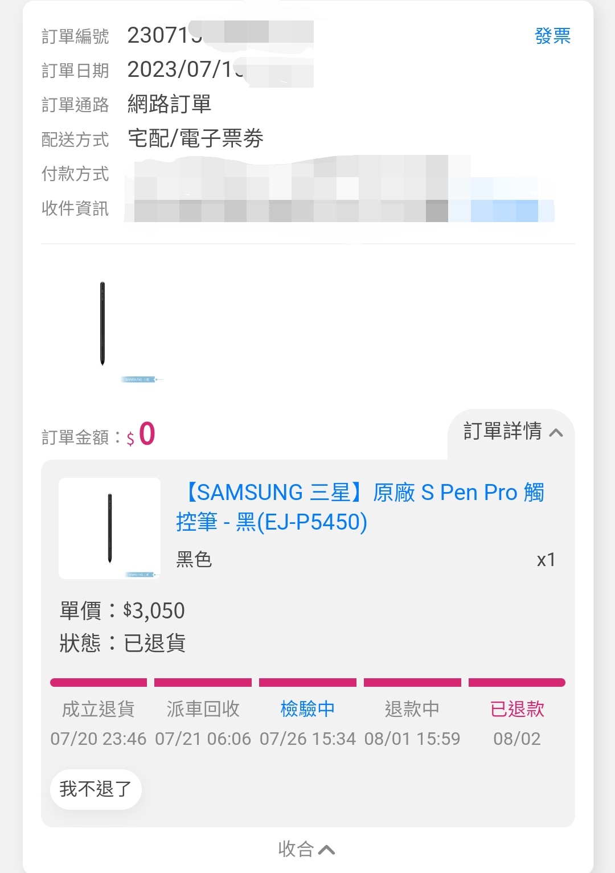Select the 派車回收 progress step
The image size is (615, 873).
tap(203, 709)
